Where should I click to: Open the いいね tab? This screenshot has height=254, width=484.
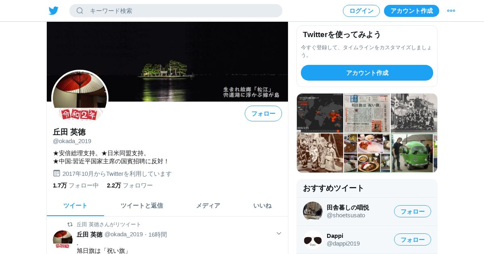263,206
